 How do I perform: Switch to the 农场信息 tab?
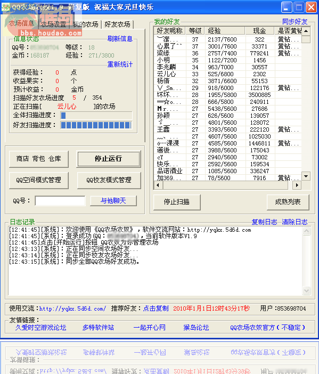click(21, 23)
